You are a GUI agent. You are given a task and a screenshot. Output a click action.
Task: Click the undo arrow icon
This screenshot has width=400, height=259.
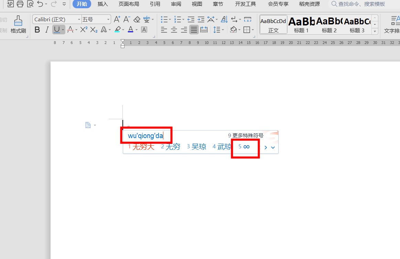coord(40,4)
